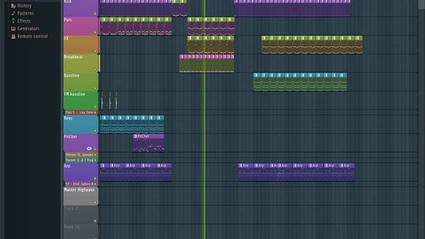The width and height of the screenshot is (425, 239).
Task: Select the Perc track header
Action: (x=81, y=27)
